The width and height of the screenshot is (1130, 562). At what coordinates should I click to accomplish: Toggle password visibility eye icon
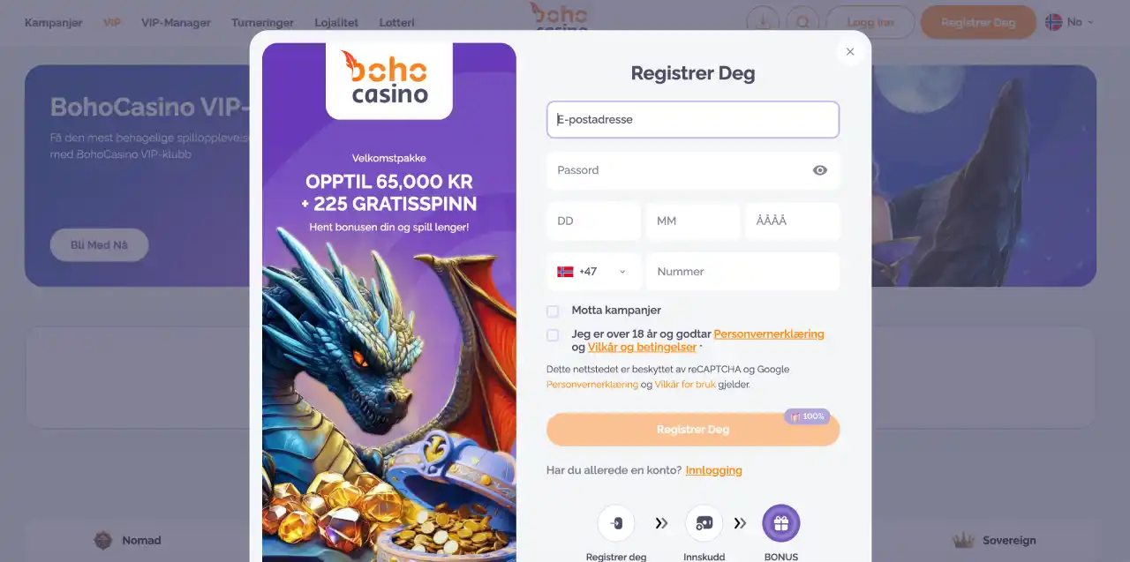(820, 170)
